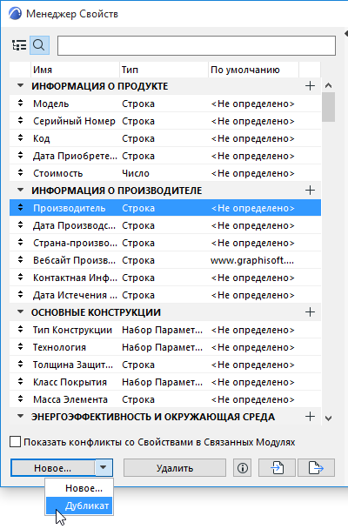Collapse the ОСНОВНЫЕ КОНСТРУКЦИИ group
Screen dimensions: 348x529
pos(21,312)
